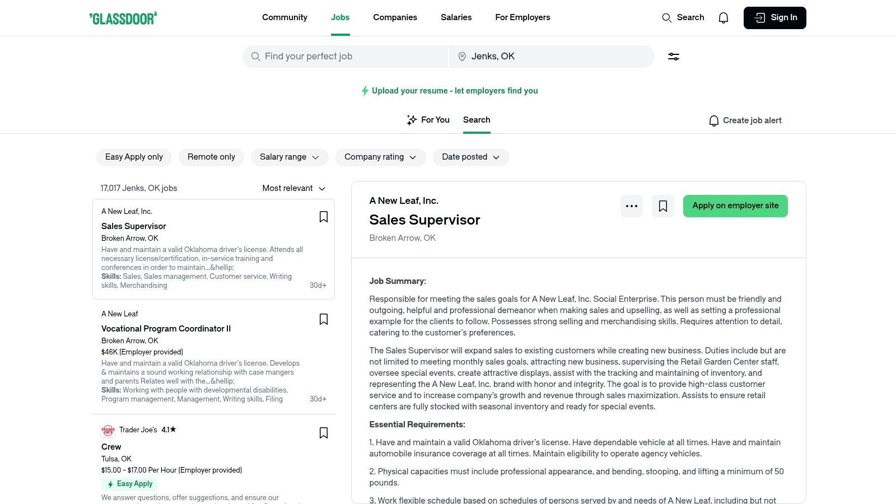Open the three-dot more options menu

coord(632,206)
